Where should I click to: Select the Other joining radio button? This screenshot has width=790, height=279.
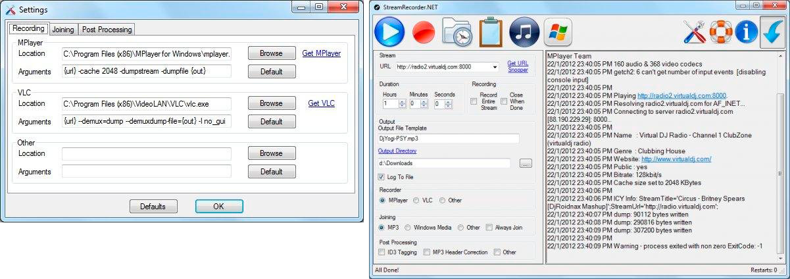[460, 228]
